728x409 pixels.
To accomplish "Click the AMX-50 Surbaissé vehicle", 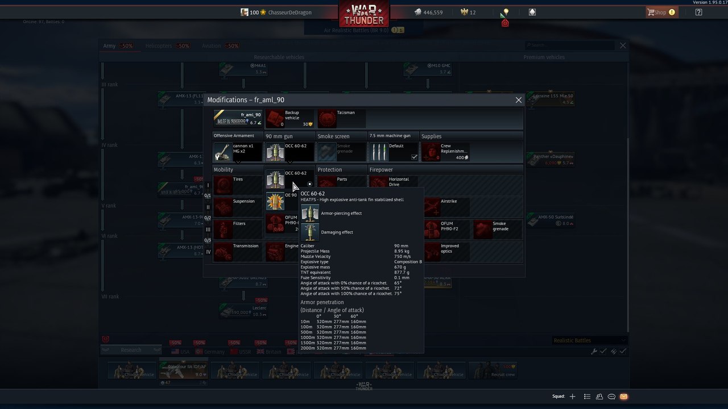I will tap(550, 220).
